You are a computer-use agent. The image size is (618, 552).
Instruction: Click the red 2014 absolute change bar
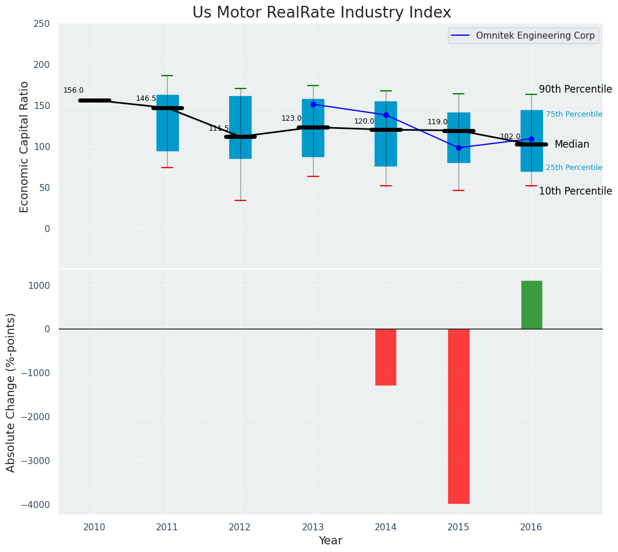pos(386,357)
